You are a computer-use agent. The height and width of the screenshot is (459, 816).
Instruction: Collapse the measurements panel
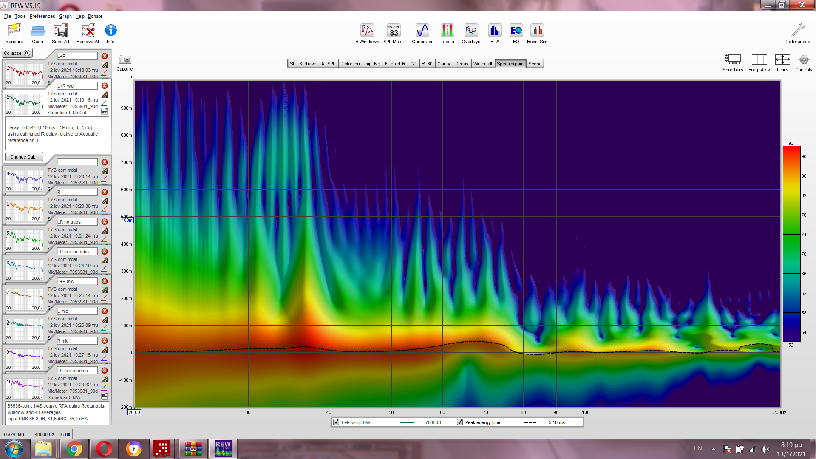tap(17, 53)
